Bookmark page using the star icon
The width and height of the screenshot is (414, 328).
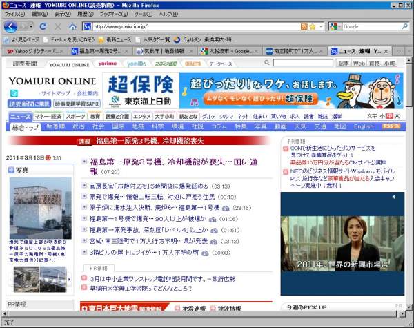point(312,26)
